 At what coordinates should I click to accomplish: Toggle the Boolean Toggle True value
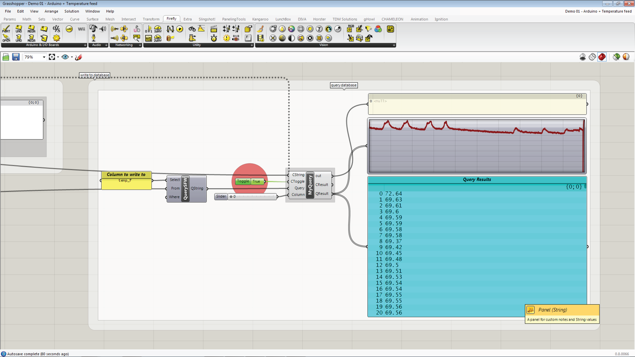257,181
